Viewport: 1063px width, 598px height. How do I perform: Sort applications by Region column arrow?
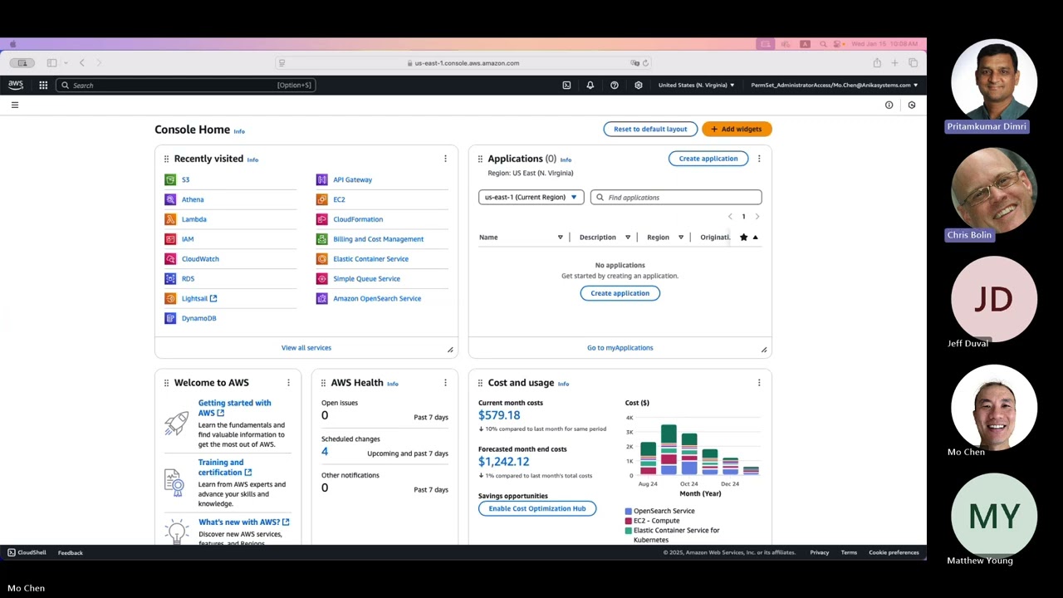coord(681,238)
